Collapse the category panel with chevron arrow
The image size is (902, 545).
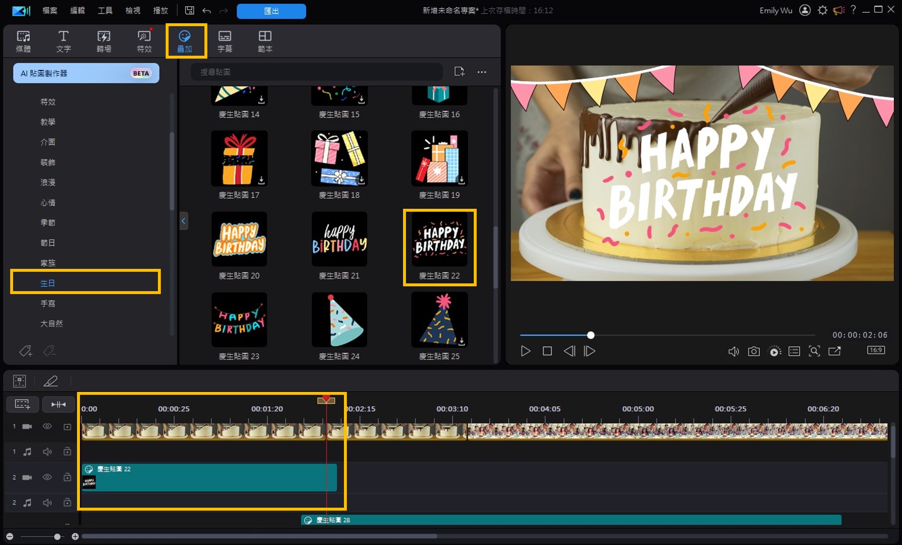184,221
